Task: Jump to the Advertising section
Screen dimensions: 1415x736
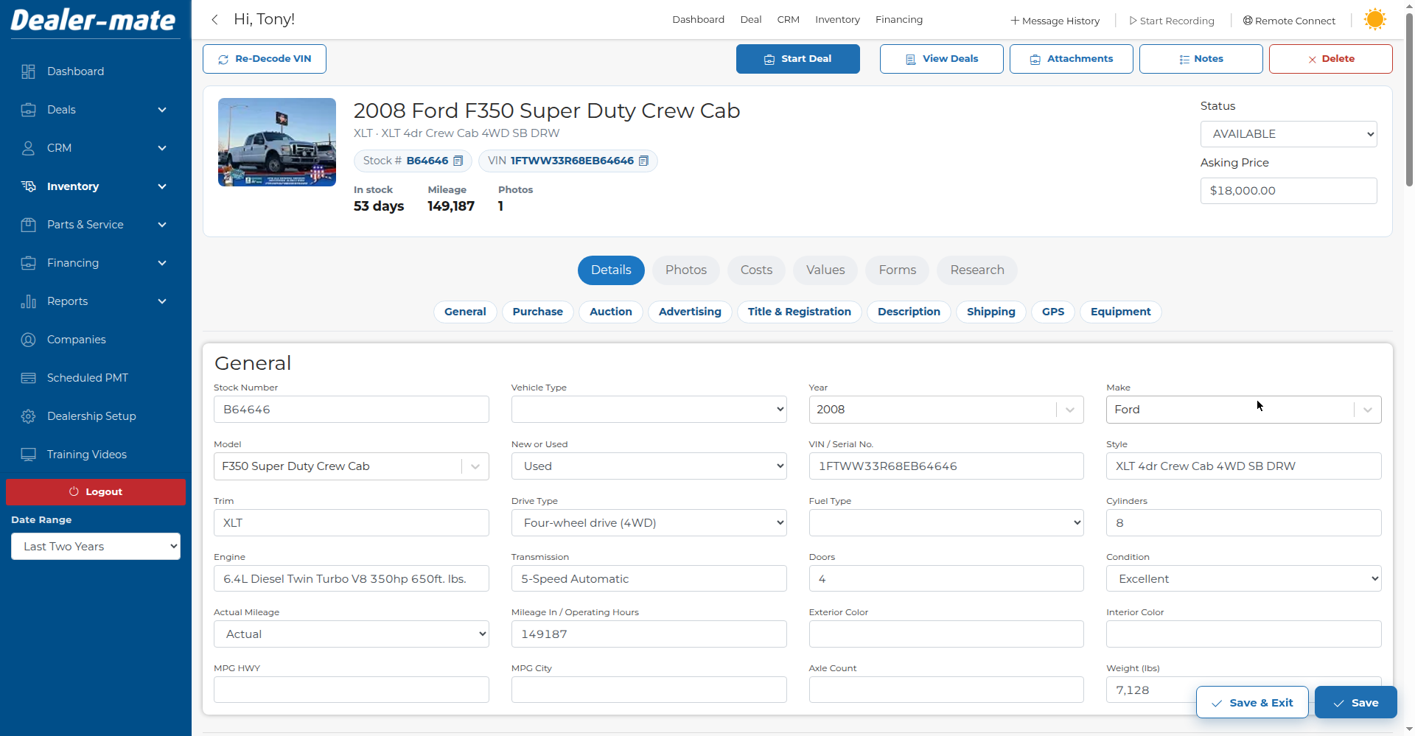Action: [690, 312]
